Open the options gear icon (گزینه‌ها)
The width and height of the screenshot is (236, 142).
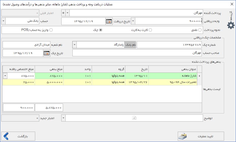231,25
